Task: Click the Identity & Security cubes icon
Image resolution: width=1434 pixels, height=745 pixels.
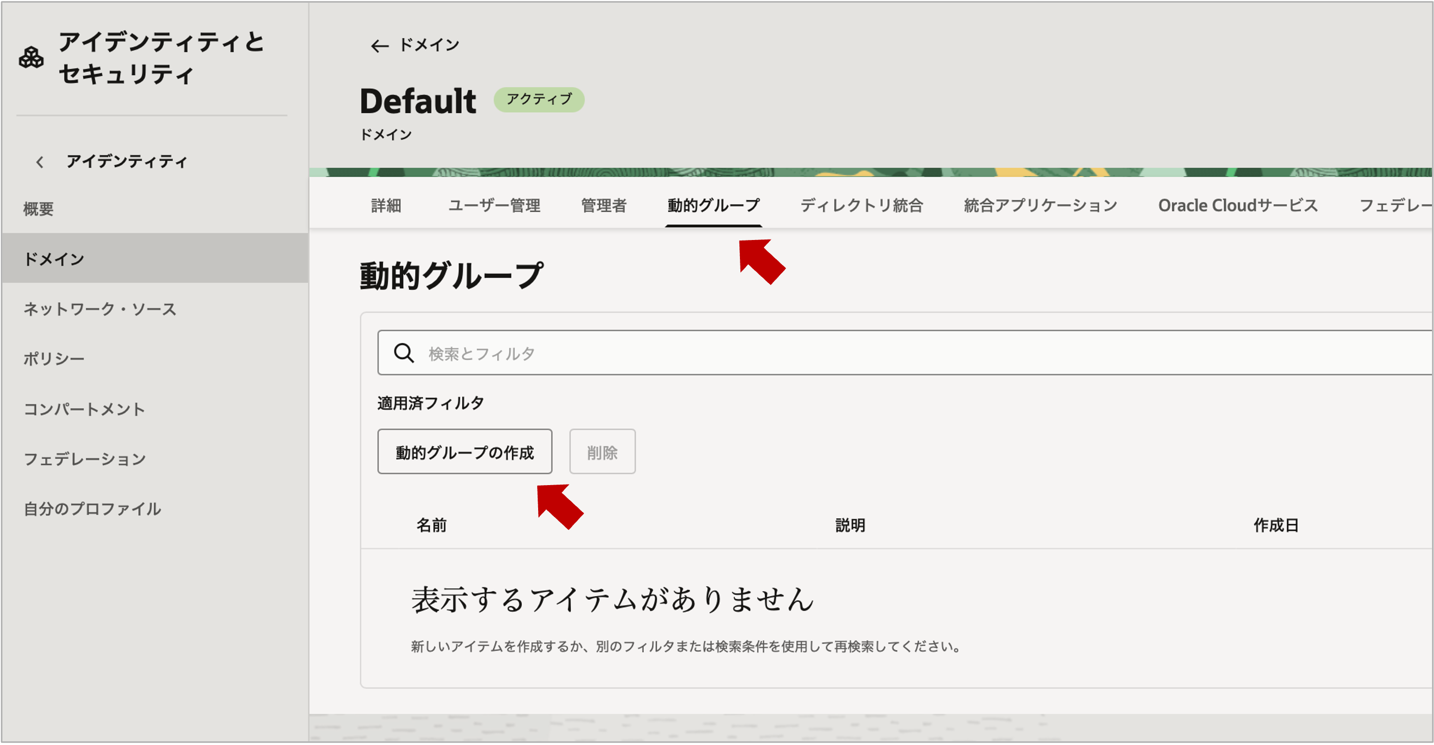Action: point(31,58)
